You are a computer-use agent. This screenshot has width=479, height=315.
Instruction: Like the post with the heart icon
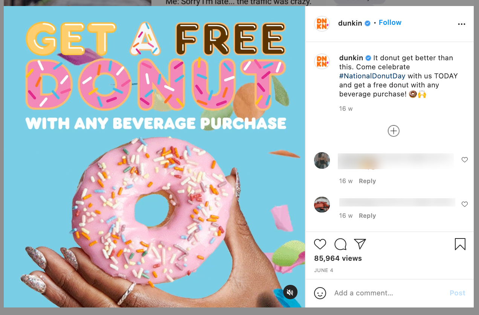[x=320, y=244]
